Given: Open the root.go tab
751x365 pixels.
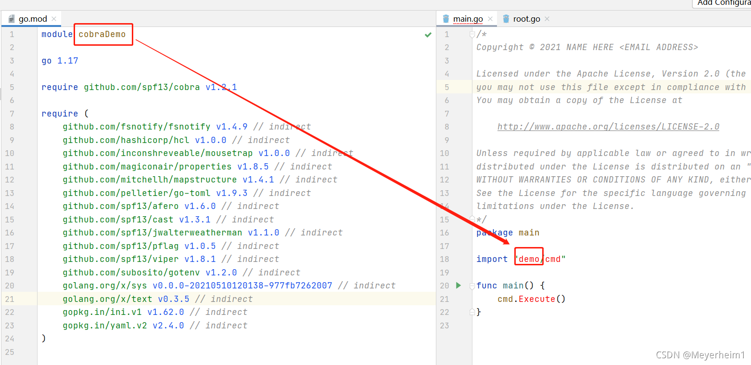Looking at the screenshot, I should point(526,19).
